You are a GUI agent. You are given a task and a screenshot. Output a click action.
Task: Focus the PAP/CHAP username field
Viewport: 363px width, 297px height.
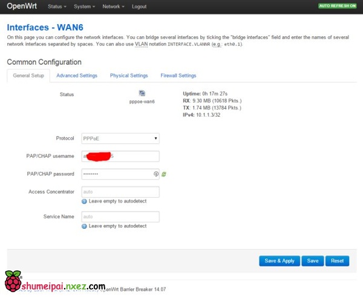tap(120, 156)
